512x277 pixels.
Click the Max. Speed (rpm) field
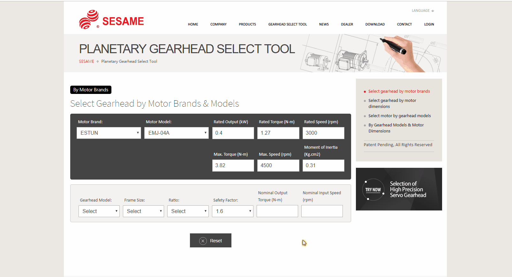(x=278, y=166)
